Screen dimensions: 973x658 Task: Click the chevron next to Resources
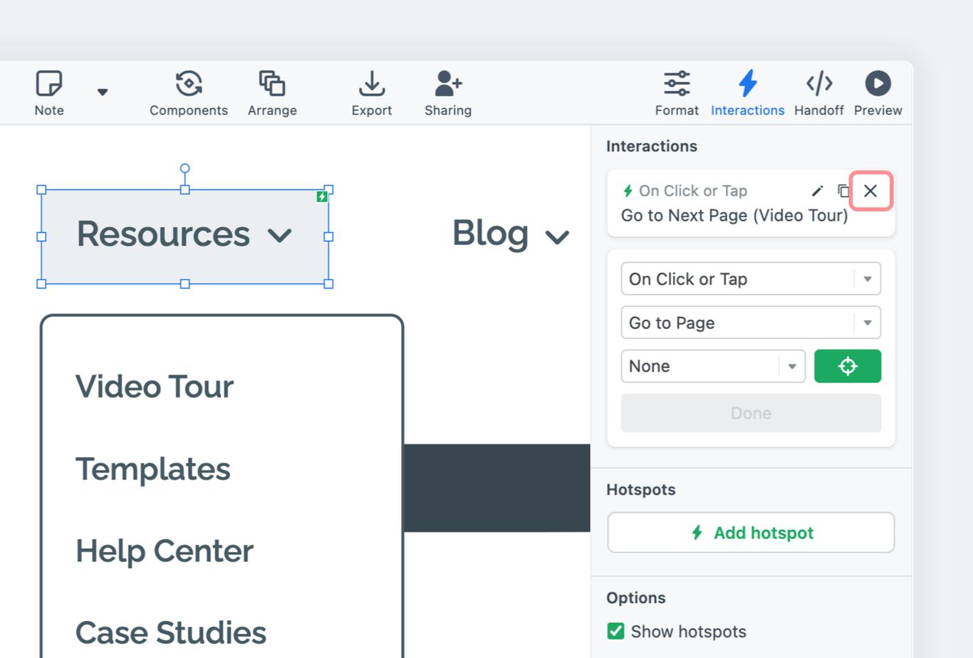point(280,236)
